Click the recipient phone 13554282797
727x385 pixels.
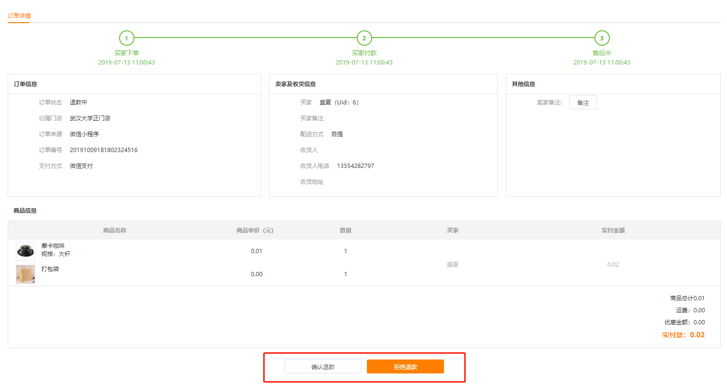355,166
